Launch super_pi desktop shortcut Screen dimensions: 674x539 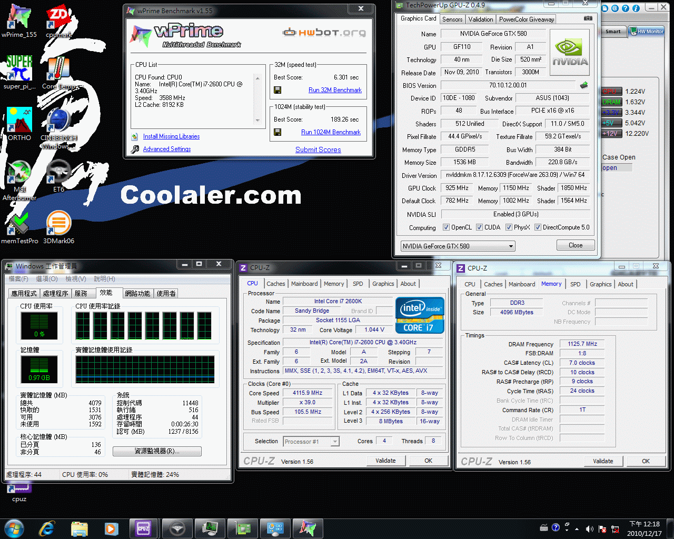click(x=19, y=72)
